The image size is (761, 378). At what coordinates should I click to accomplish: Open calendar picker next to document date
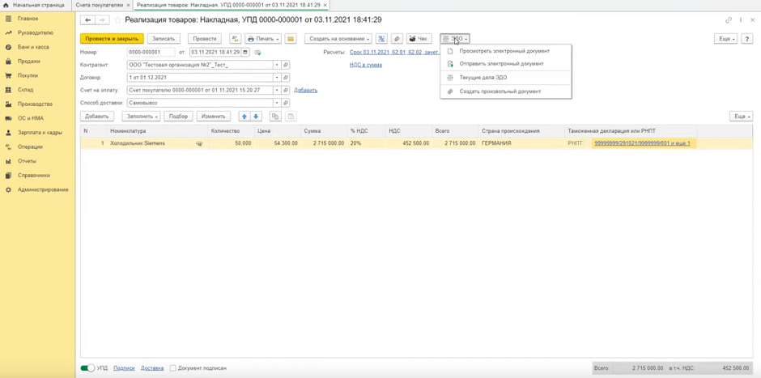(245, 53)
